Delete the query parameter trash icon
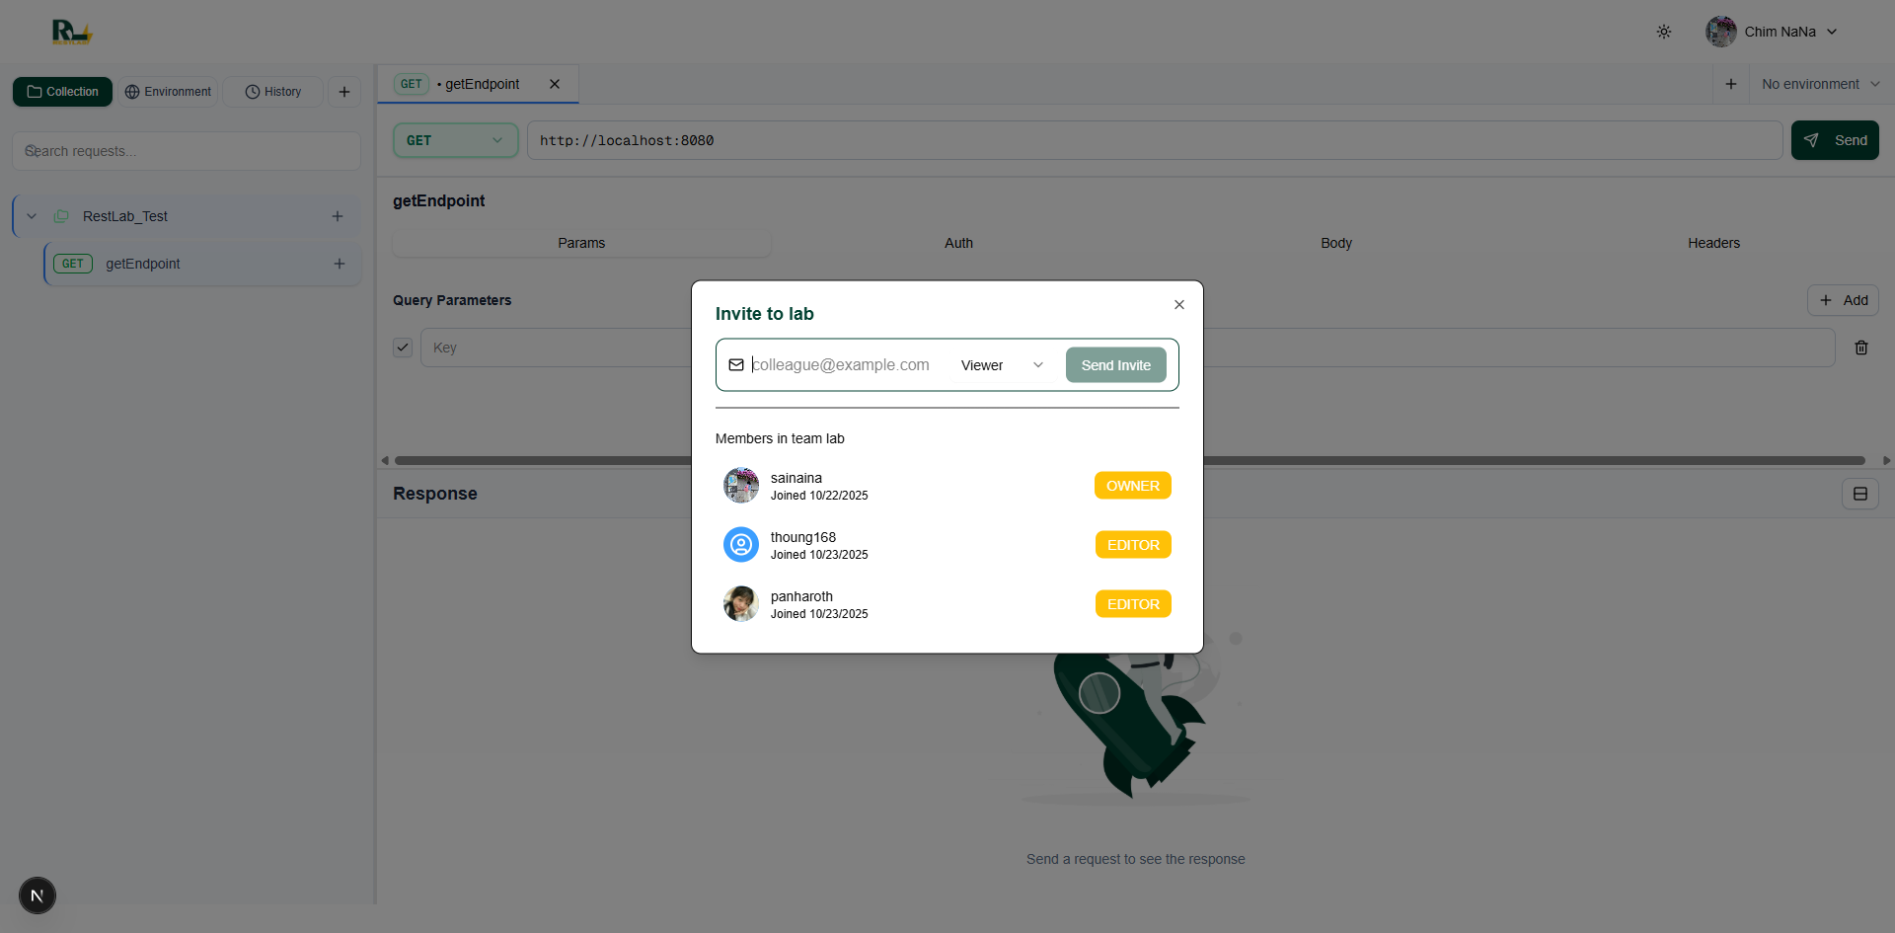This screenshot has height=933, width=1895. [x=1861, y=348]
